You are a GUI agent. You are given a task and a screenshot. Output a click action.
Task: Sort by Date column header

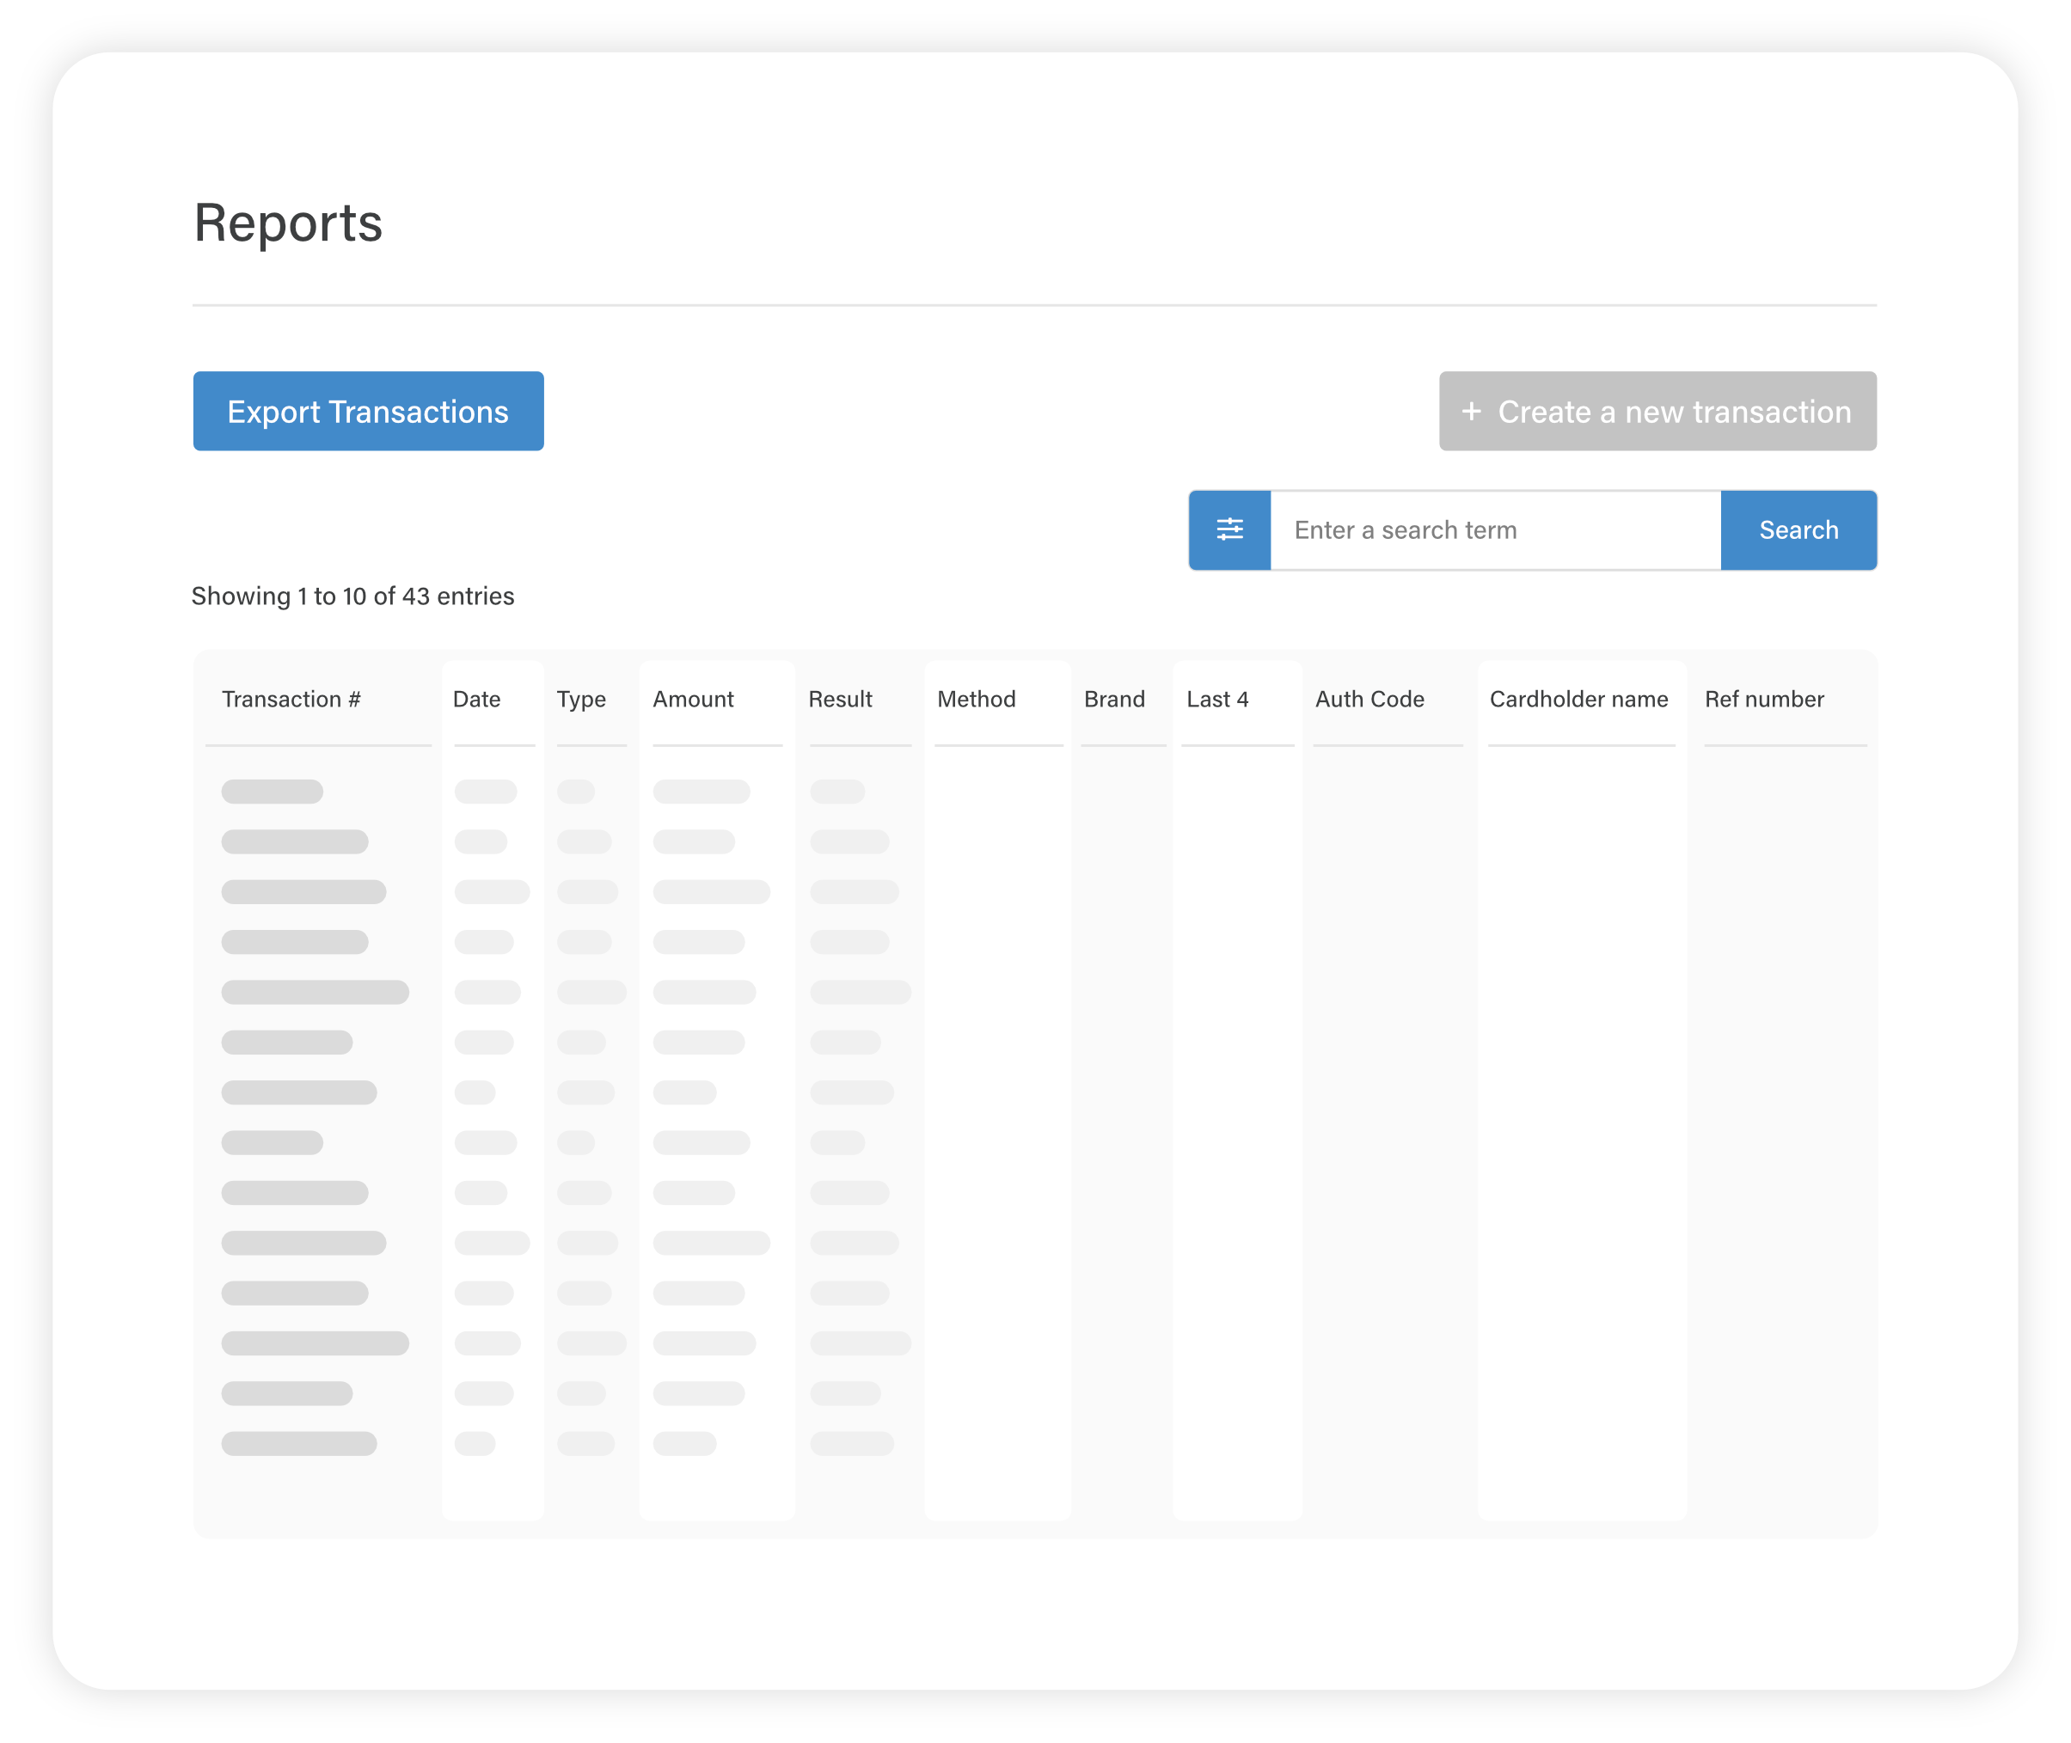476,699
